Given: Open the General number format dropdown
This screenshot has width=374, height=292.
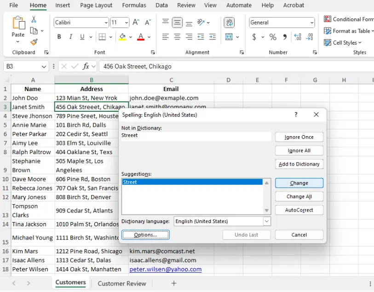Looking at the screenshot, I should point(311,23).
